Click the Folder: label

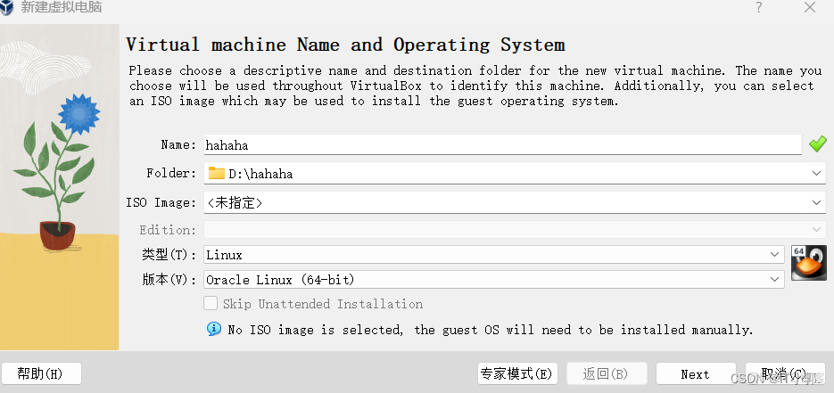point(171,173)
